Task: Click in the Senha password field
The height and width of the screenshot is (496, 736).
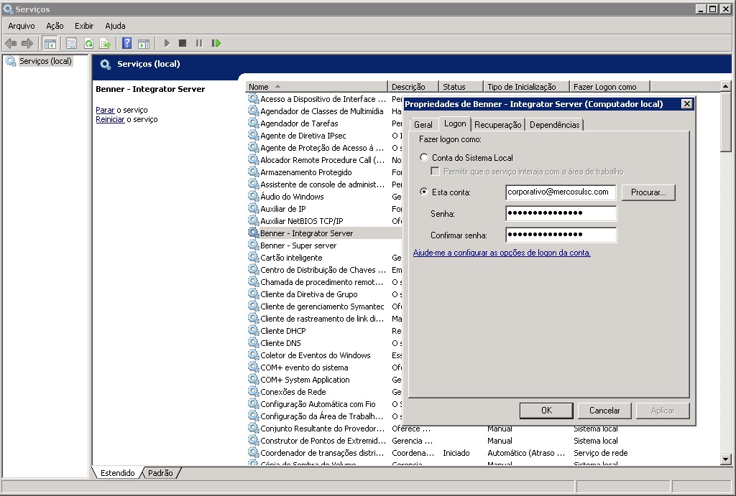Action: [561, 213]
